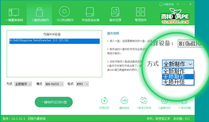Viewport: 209px width, 122px height.
Task: Switch to the U盘启动制作 tab
Action: pyautogui.click(x=39, y=14)
